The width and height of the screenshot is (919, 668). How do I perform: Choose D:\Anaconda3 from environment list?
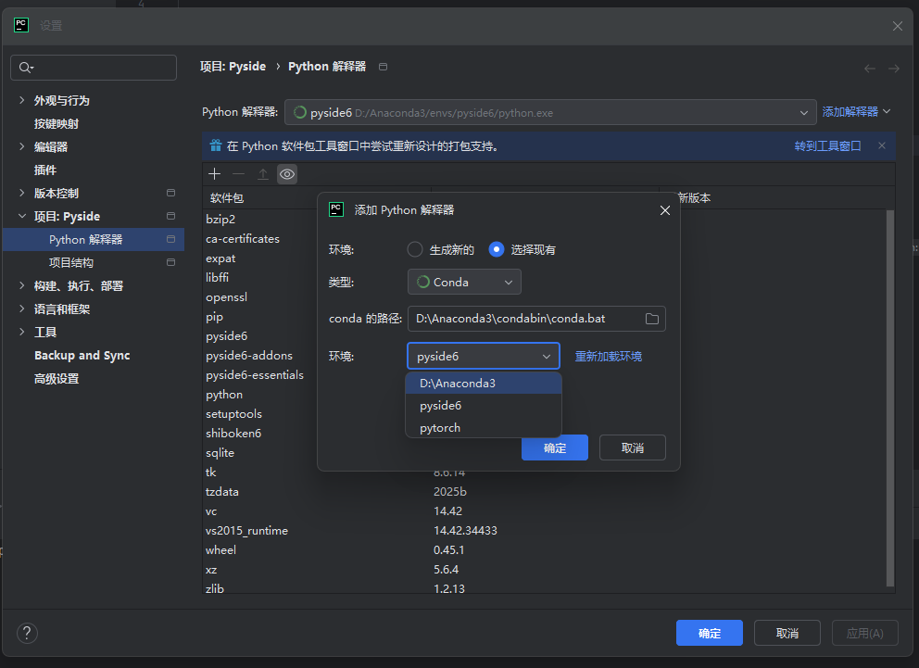coord(484,384)
